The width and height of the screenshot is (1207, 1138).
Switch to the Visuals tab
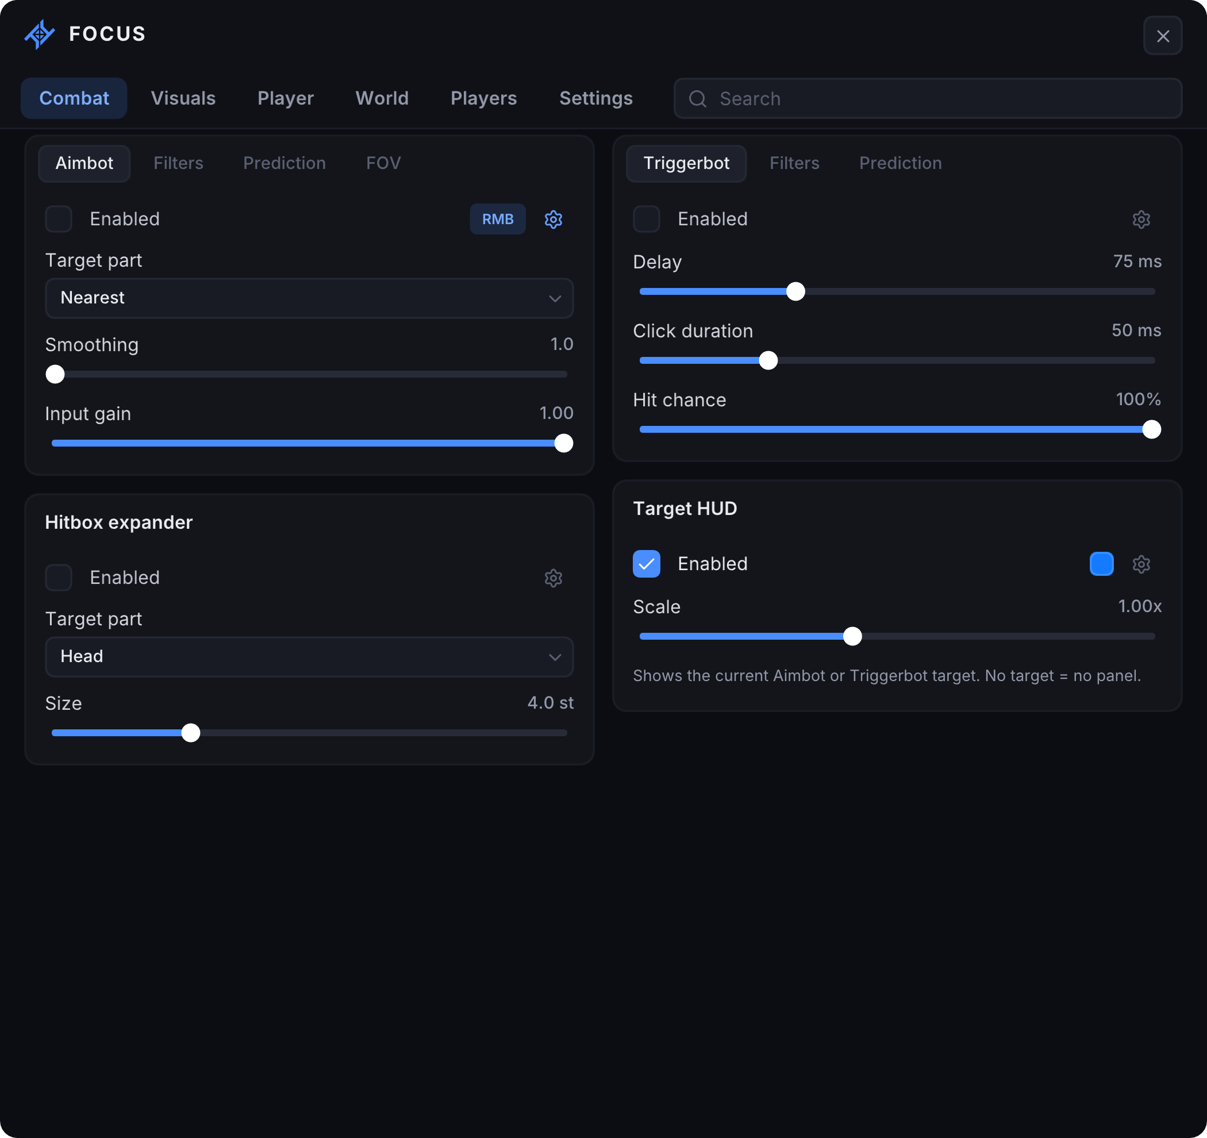point(183,98)
